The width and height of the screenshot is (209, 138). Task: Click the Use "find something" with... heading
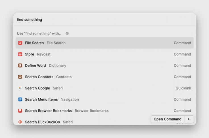39,33
